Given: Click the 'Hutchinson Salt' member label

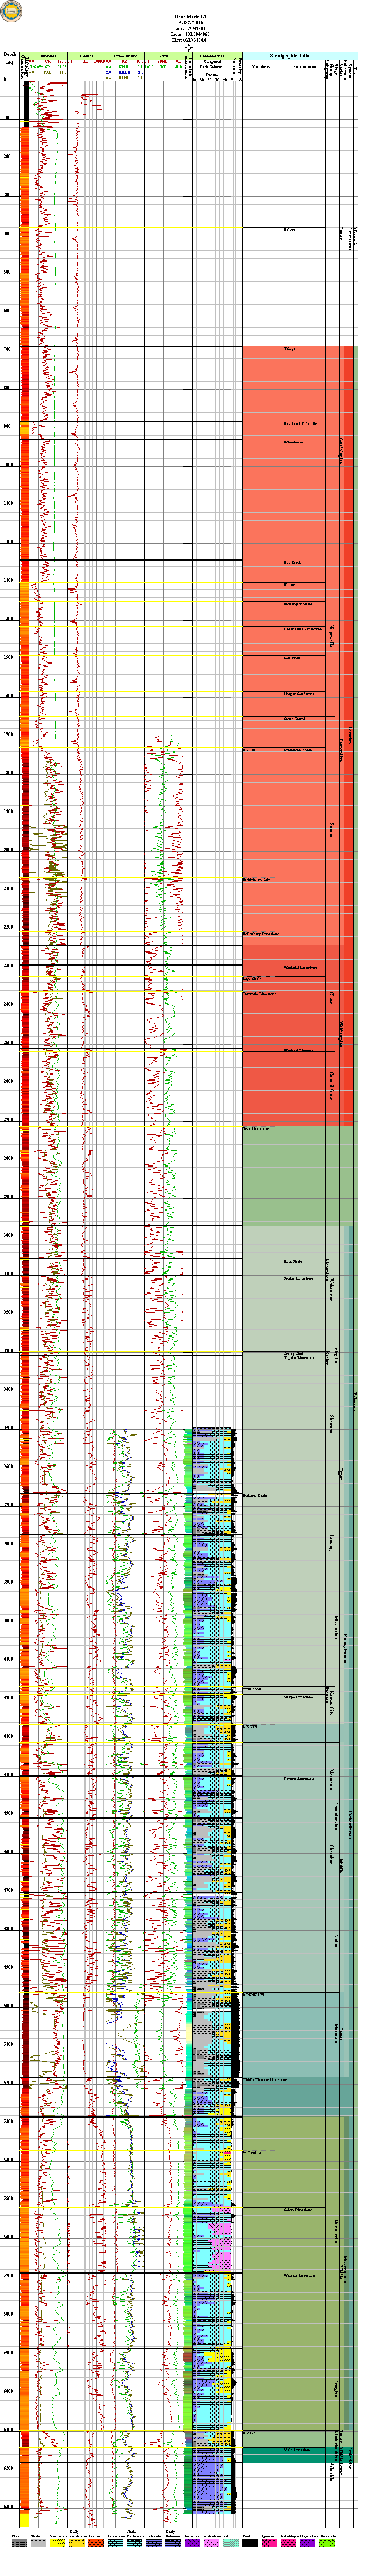Looking at the screenshot, I should pos(256,880).
